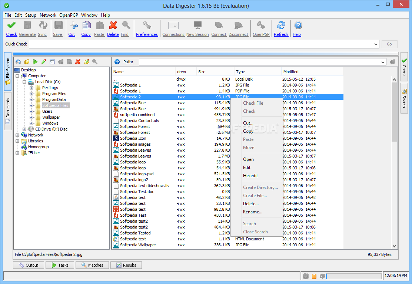Click the Disconnect toolbar icon
The image size is (412, 284).
(238, 26)
